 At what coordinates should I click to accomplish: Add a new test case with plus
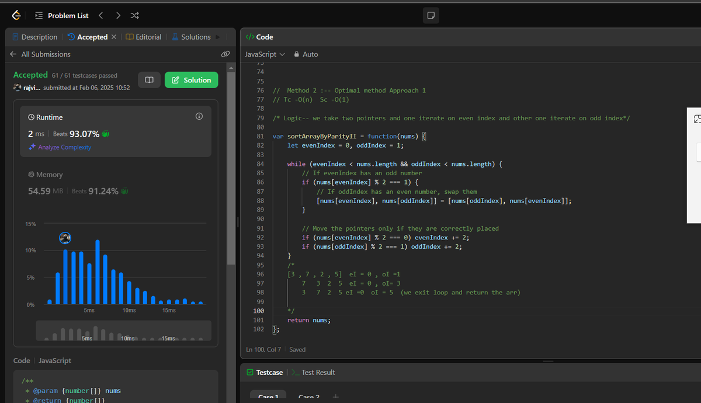click(335, 397)
